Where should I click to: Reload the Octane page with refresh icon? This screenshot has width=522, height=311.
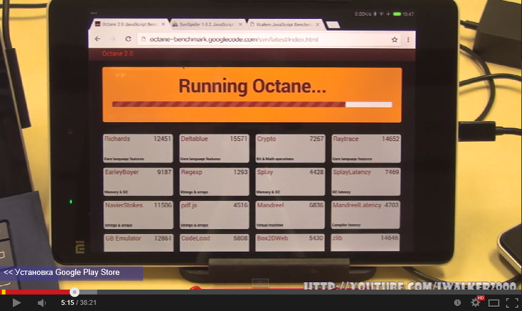tap(128, 39)
